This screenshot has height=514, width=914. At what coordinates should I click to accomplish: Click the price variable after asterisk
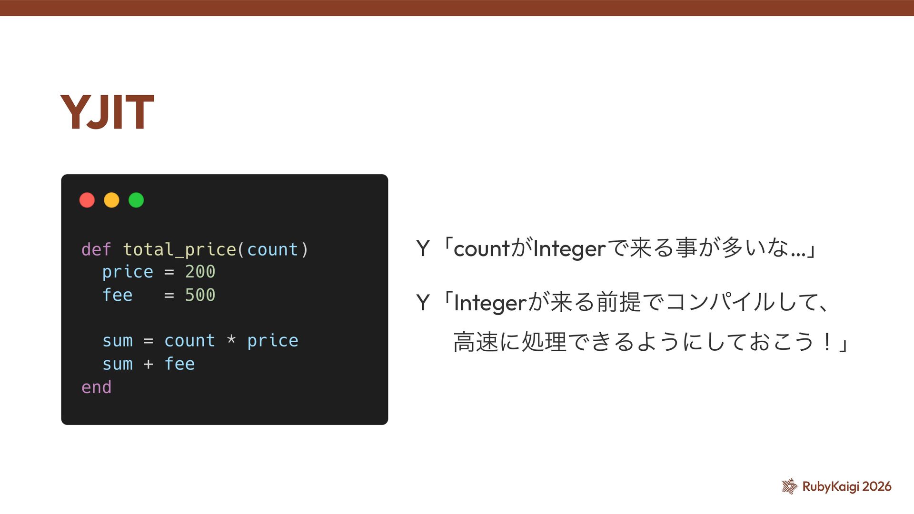click(273, 341)
